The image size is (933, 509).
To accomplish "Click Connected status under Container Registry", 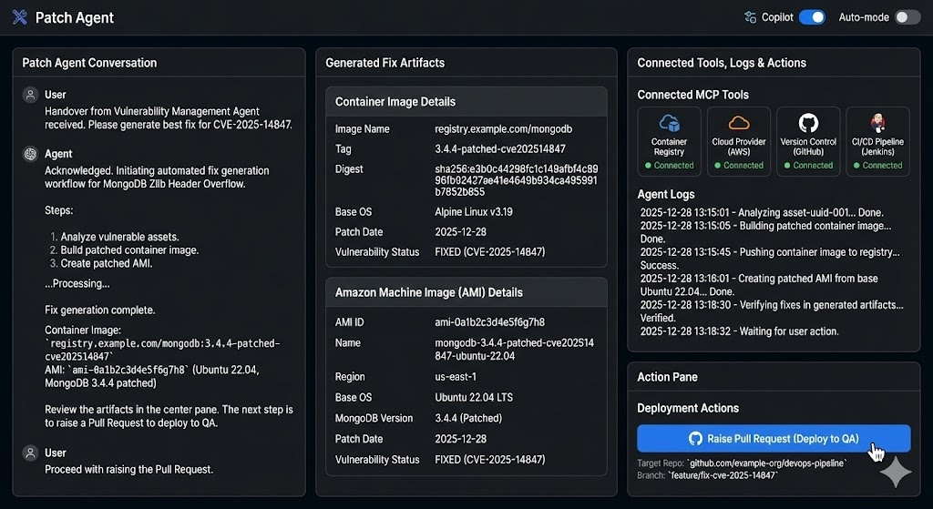I will (670, 166).
